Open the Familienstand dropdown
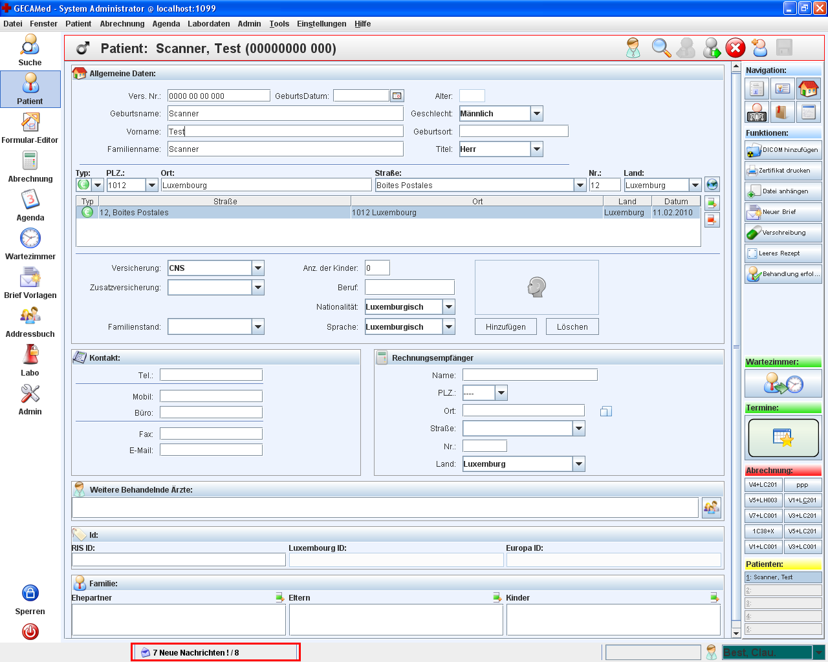828x662 pixels. pyautogui.click(x=257, y=327)
